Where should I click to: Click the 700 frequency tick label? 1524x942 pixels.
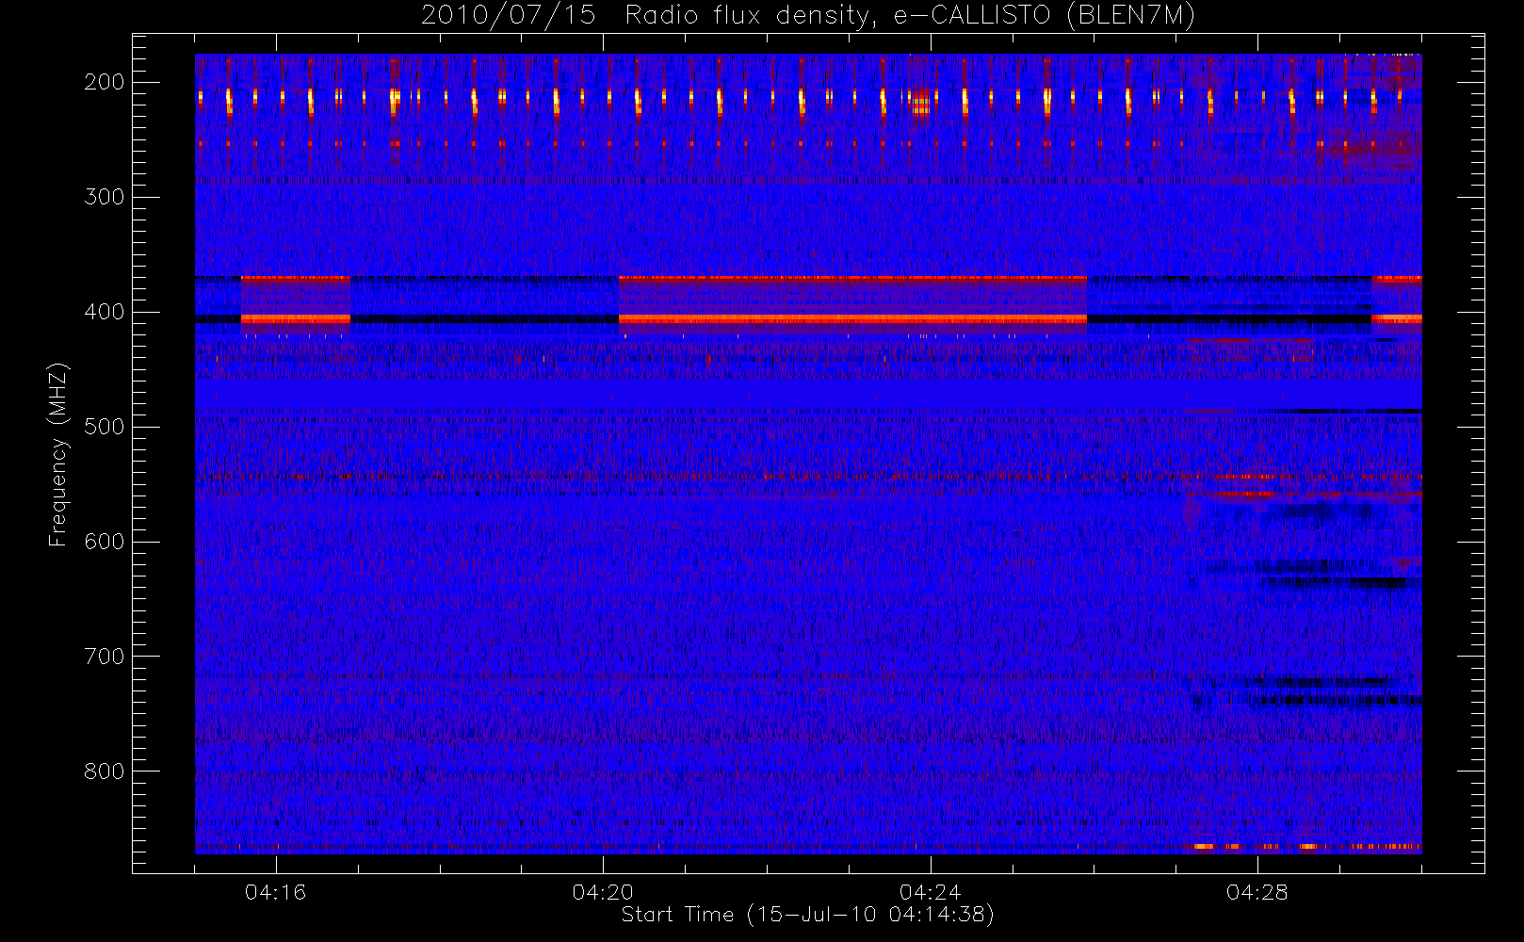pyautogui.click(x=105, y=657)
